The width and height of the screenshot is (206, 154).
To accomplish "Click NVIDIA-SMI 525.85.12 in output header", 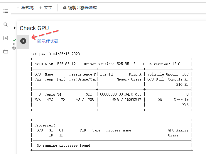I will 55,64.
